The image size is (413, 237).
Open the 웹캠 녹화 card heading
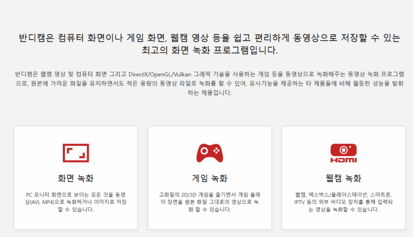pos(344,178)
